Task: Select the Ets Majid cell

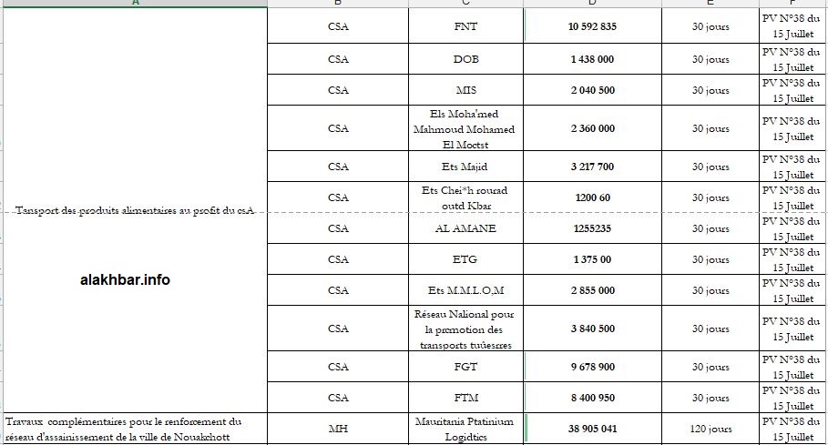Action: [465, 167]
